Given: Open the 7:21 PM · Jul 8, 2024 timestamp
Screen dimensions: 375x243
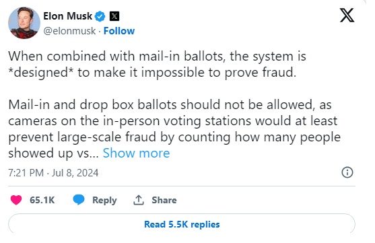Looking at the screenshot, I should coord(53,173).
